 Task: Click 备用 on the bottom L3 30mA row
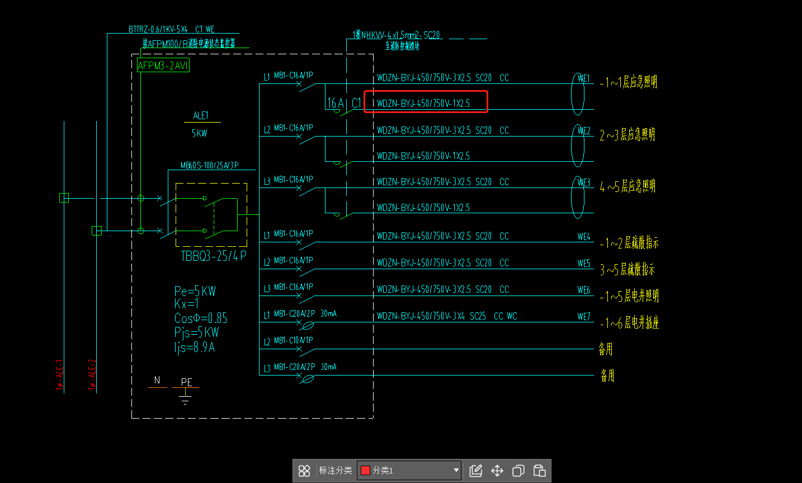pyautogui.click(x=607, y=376)
